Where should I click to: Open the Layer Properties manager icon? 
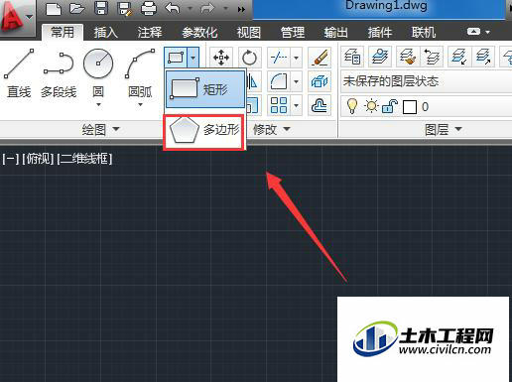pyautogui.click(x=352, y=57)
